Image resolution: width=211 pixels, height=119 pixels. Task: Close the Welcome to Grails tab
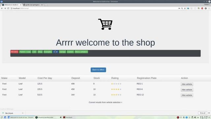21,5
